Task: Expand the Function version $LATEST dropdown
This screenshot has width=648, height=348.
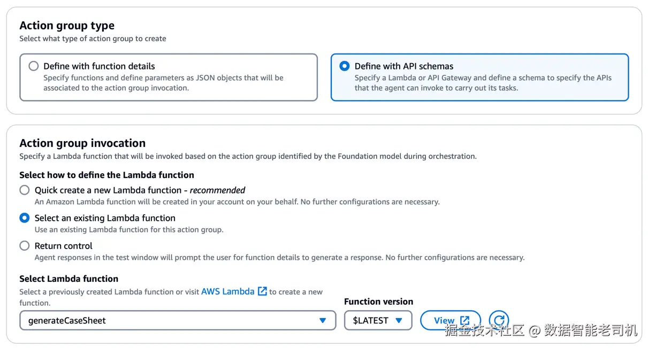Action: [378, 320]
